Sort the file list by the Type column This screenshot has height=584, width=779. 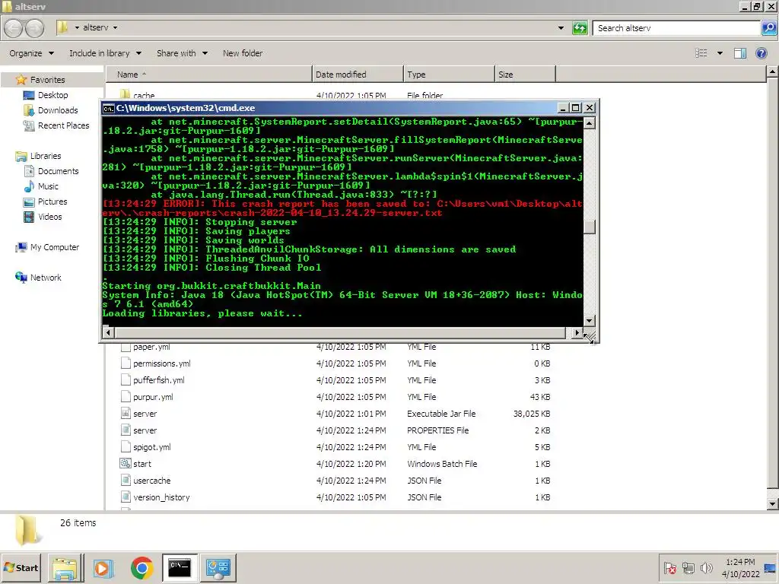pos(449,75)
